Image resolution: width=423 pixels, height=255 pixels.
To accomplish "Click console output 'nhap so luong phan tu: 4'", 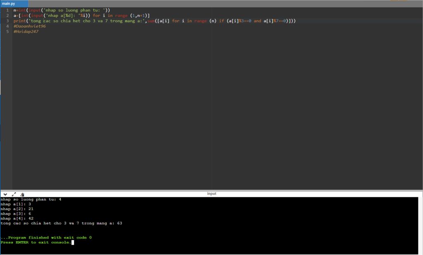I will tap(31, 199).
